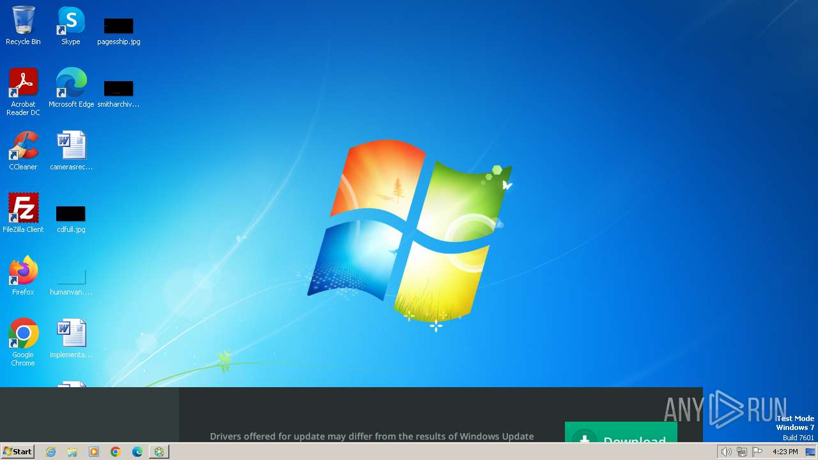Open the network tray icon
This screenshot has height=460, width=818.
[x=742, y=452]
